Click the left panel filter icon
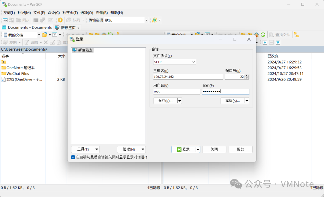Screen dimensions: 324x197 click(x=55, y=35)
